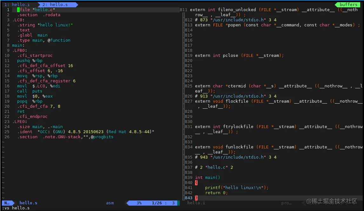The height and width of the screenshot is (211, 364).
Task: Click the printf("hello linux!\n") line
Action: coord(237,188)
